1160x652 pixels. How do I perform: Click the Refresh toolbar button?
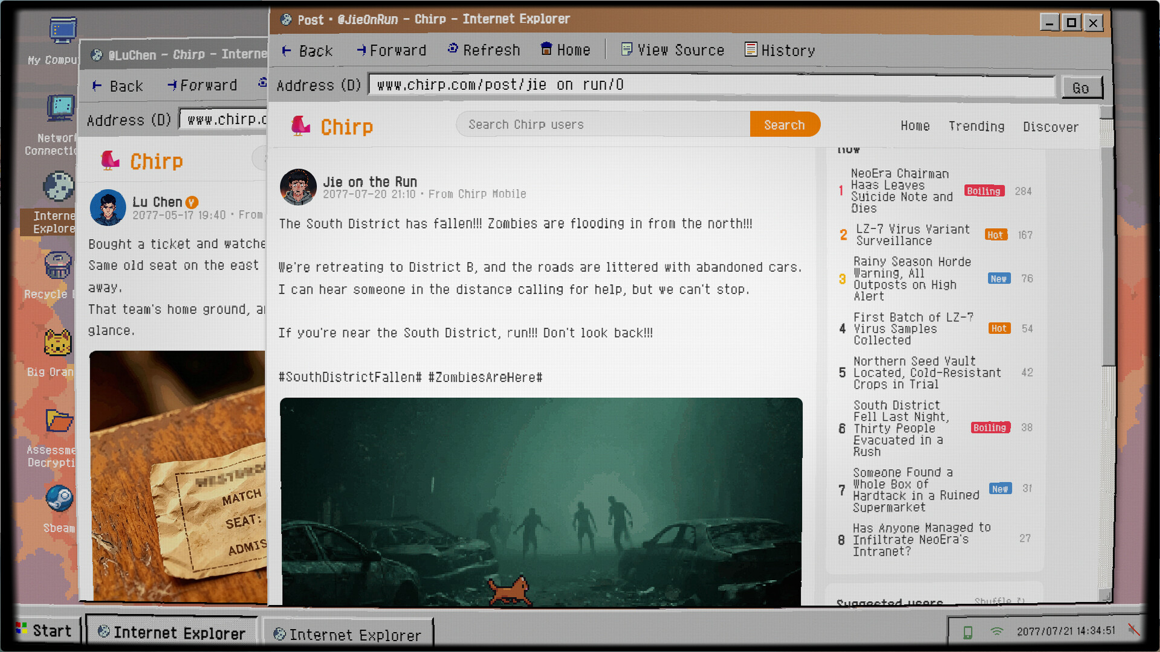tap(484, 50)
